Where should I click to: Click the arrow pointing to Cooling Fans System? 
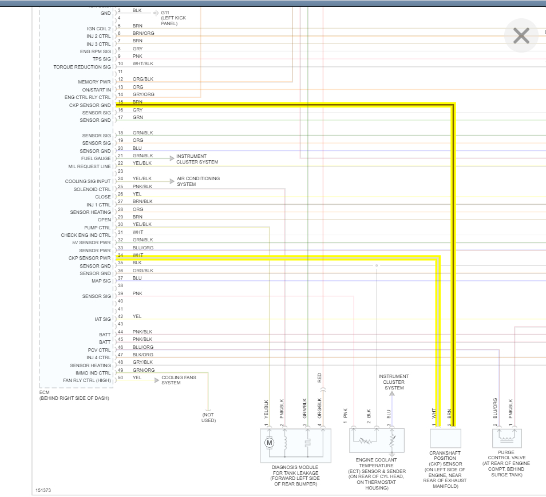pyautogui.click(x=157, y=380)
